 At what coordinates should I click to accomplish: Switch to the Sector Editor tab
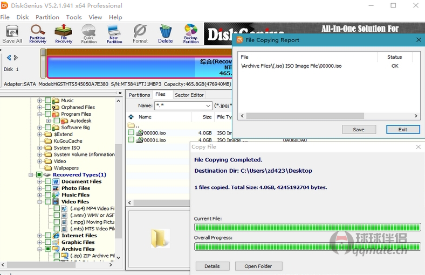pos(189,95)
